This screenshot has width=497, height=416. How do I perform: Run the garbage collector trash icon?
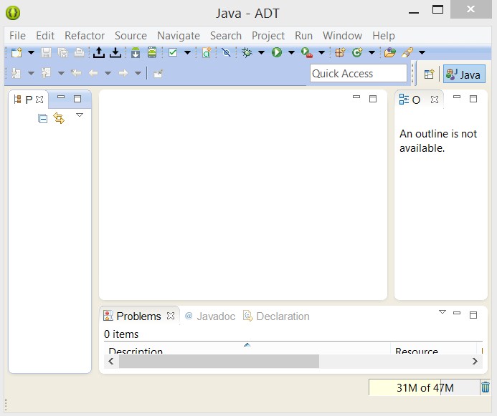[x=485, y=387]
